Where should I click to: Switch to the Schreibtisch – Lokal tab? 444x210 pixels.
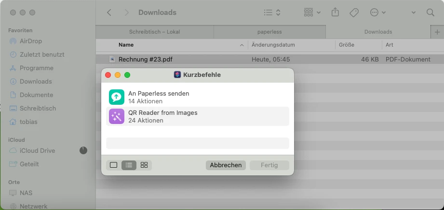coord(155,32)
